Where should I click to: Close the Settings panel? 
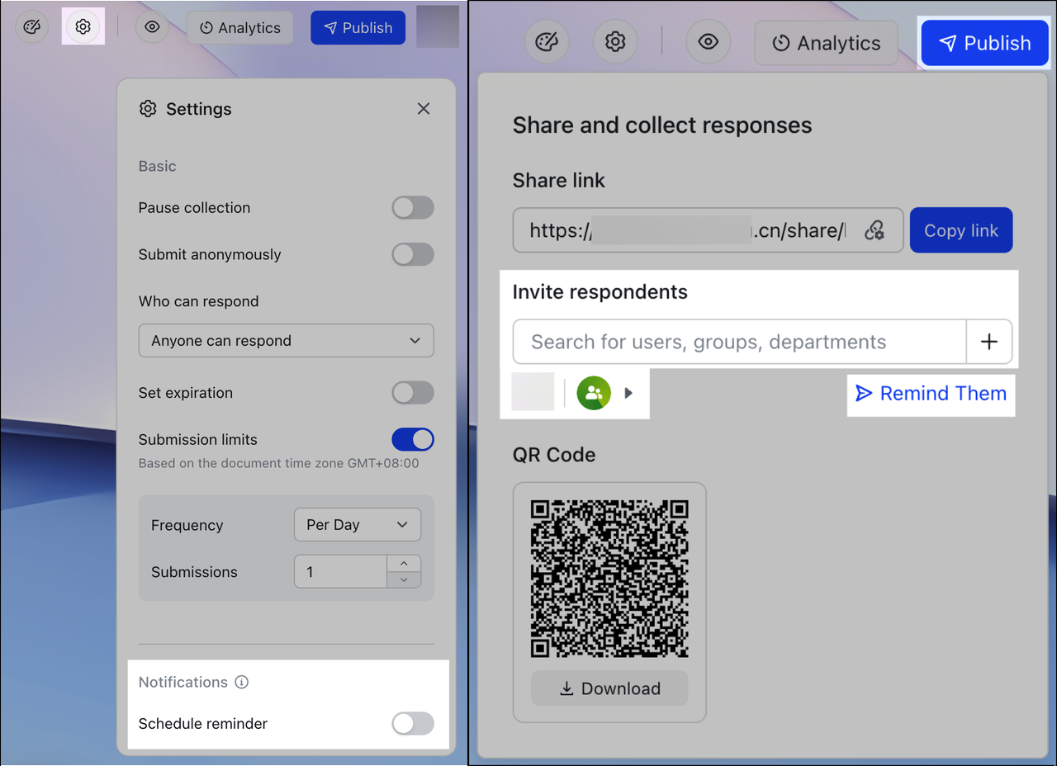pos(424,109)
